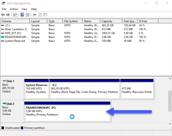Open the Help menu

point(34,9)
